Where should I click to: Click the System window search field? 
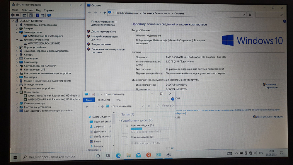coord(270,15)
